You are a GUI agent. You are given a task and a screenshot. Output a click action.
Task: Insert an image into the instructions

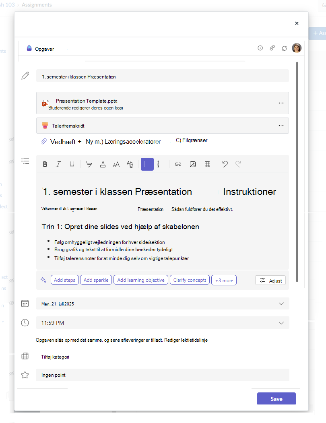(x=193, y=164)
